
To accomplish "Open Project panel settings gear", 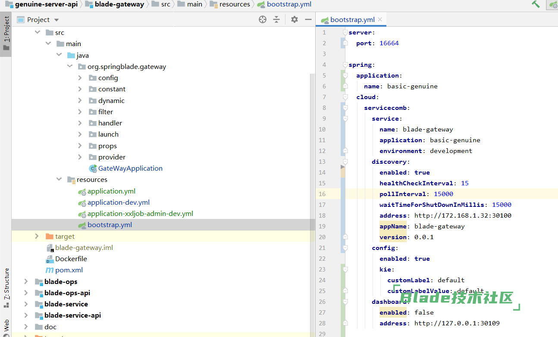I will (295, 19).
